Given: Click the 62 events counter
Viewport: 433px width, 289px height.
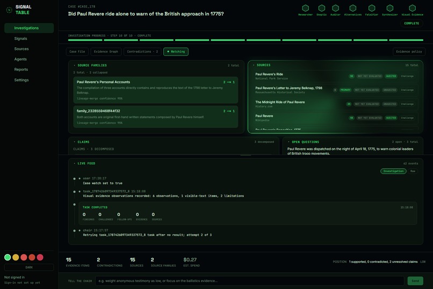Looking at the screenshot, I should coord(410,163).
